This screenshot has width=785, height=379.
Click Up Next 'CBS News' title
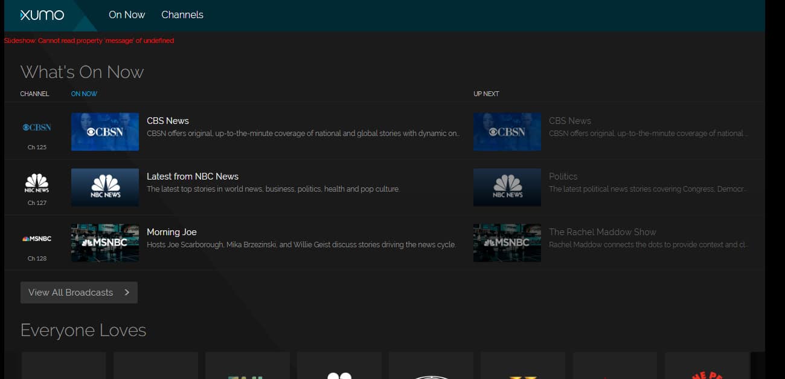(570, 121)
